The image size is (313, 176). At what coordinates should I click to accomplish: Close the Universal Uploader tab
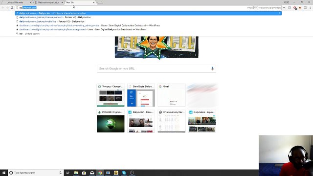(x=30, y=2)
